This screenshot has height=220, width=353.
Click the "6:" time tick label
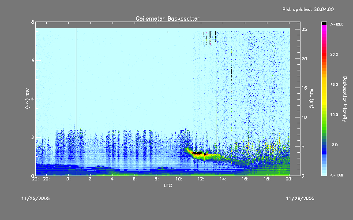135,179
